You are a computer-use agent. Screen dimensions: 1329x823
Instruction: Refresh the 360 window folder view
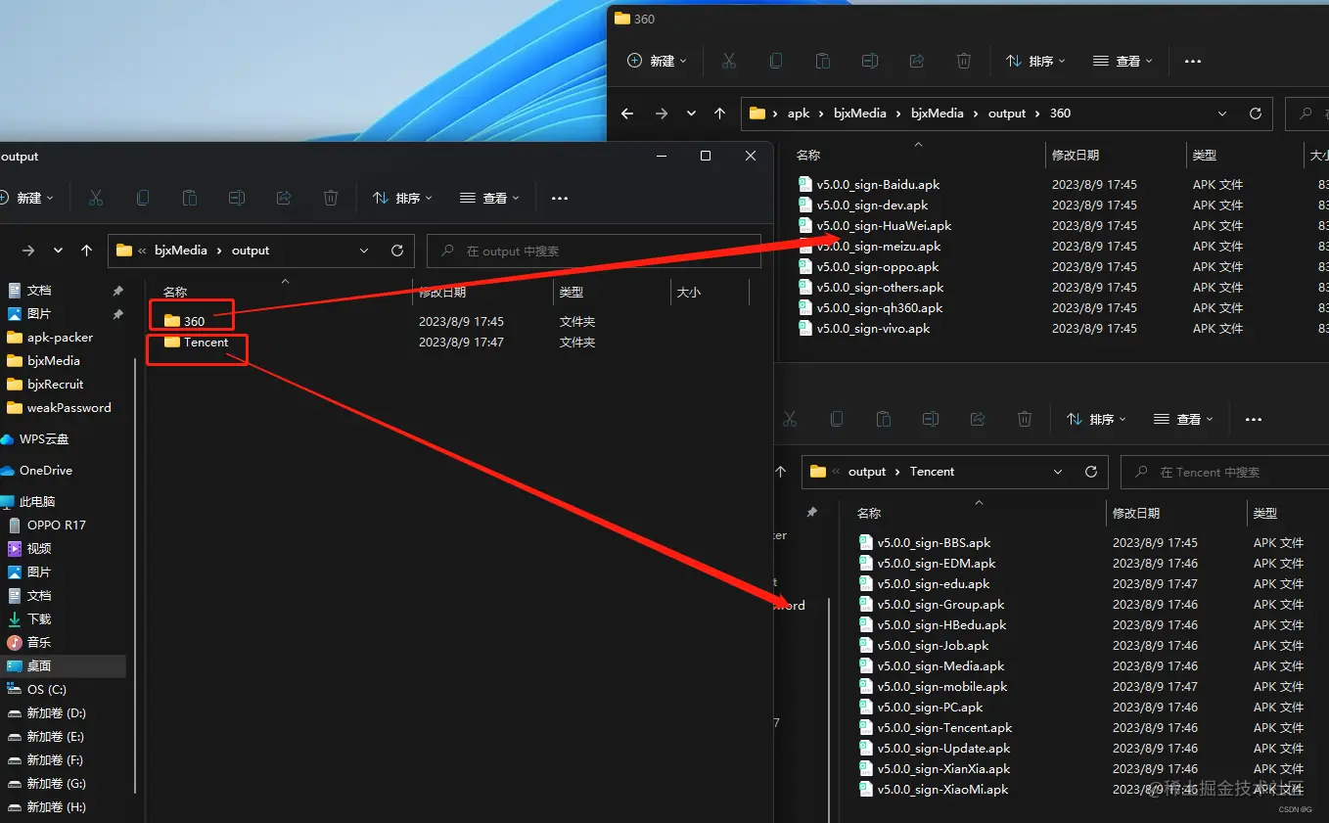(1256, 114)
